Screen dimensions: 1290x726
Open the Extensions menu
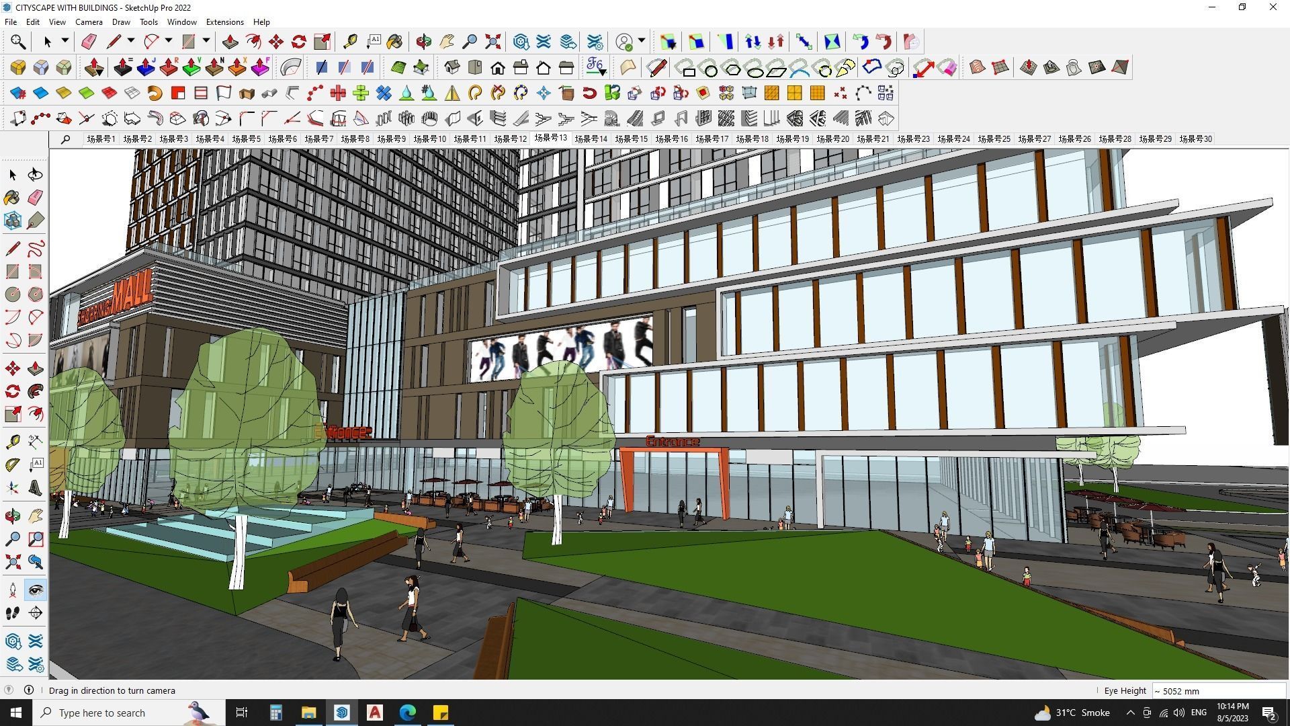pyautogui.click(x=224, y=22)
